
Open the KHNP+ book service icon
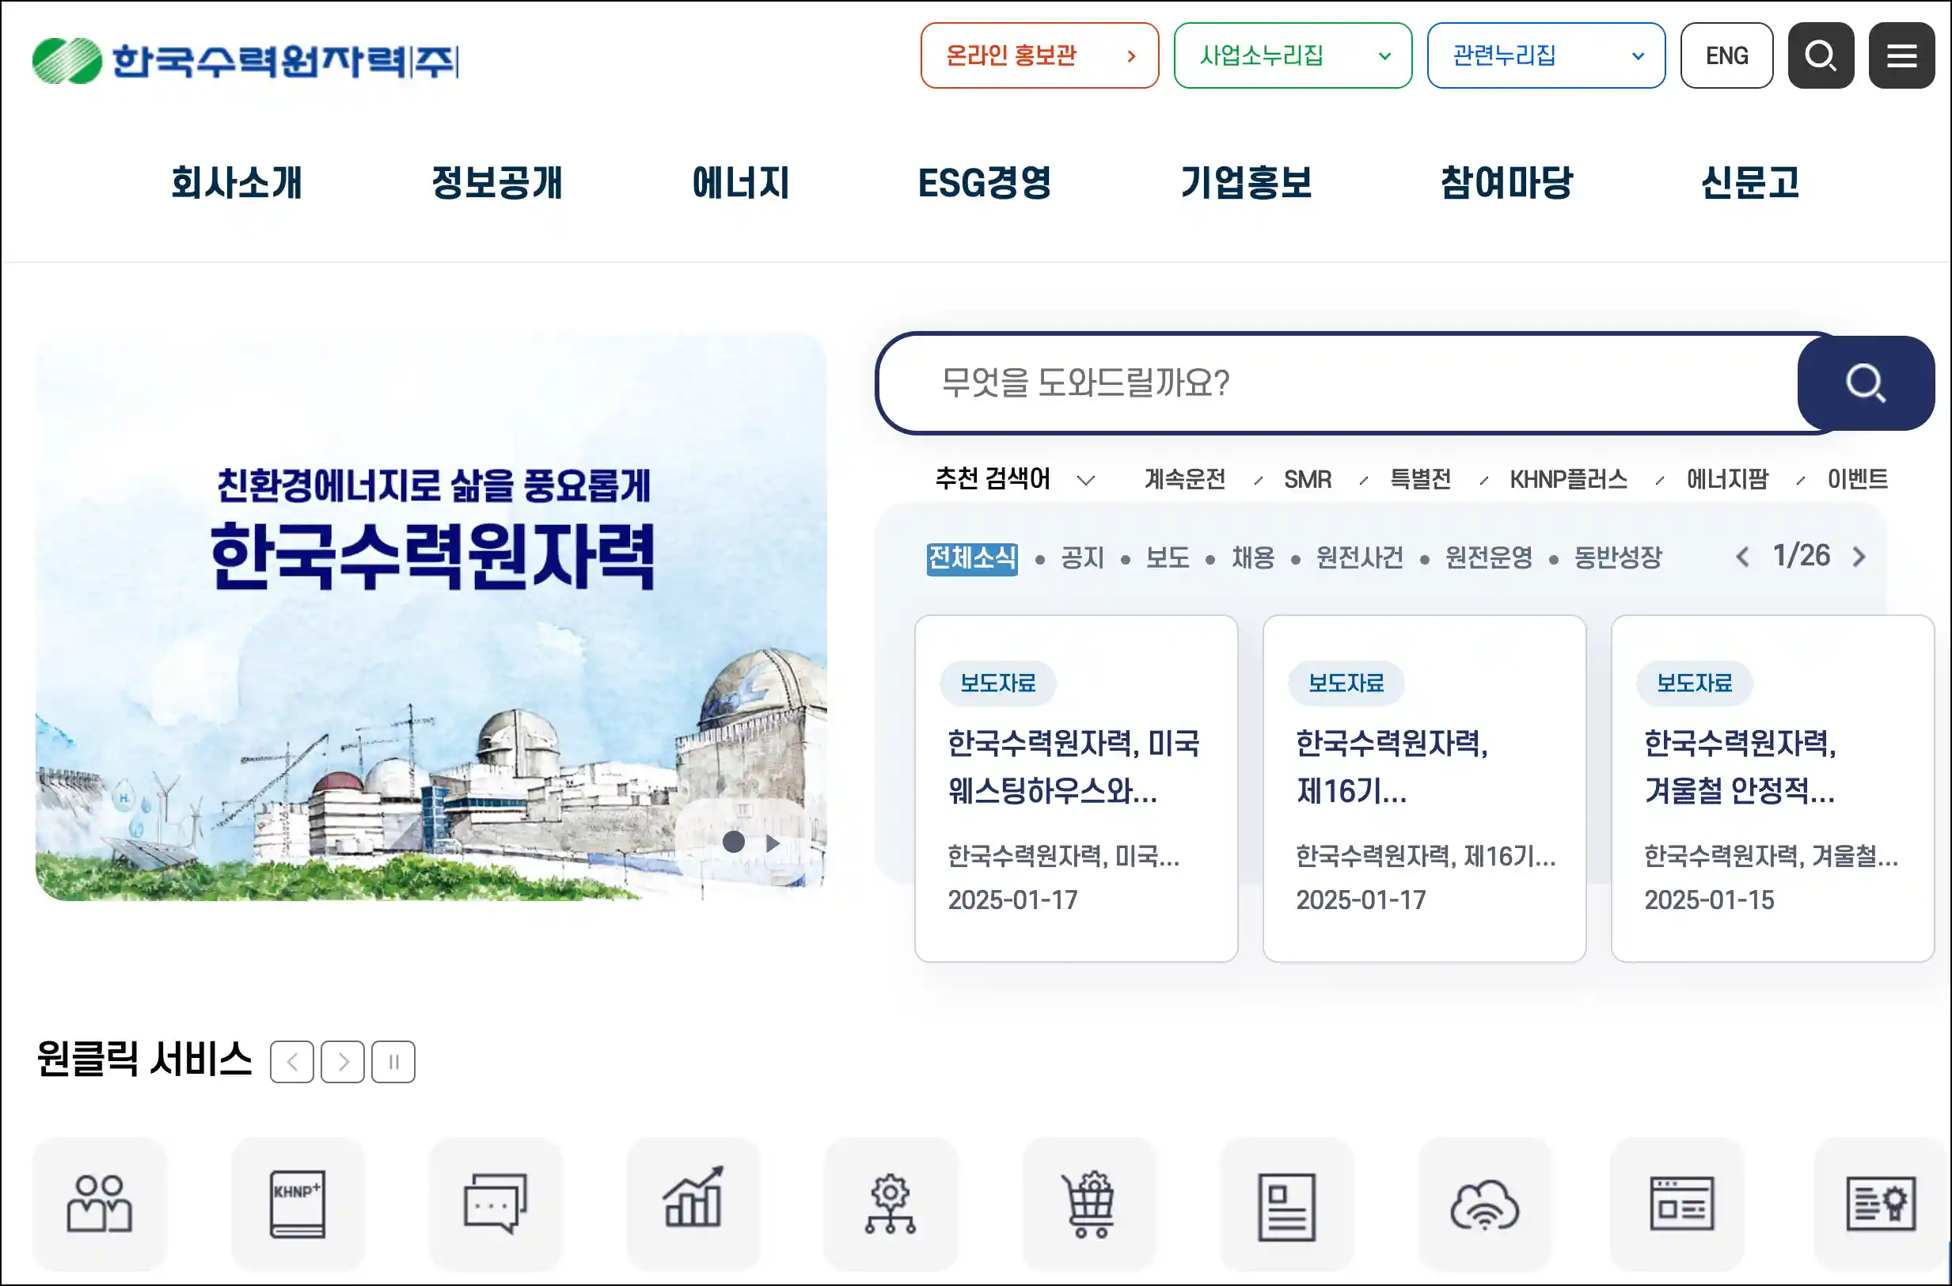[x=297, y=1203]
